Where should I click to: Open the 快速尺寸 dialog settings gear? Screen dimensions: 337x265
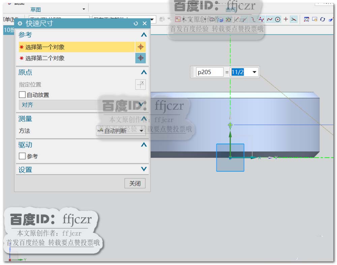point(20,23)
